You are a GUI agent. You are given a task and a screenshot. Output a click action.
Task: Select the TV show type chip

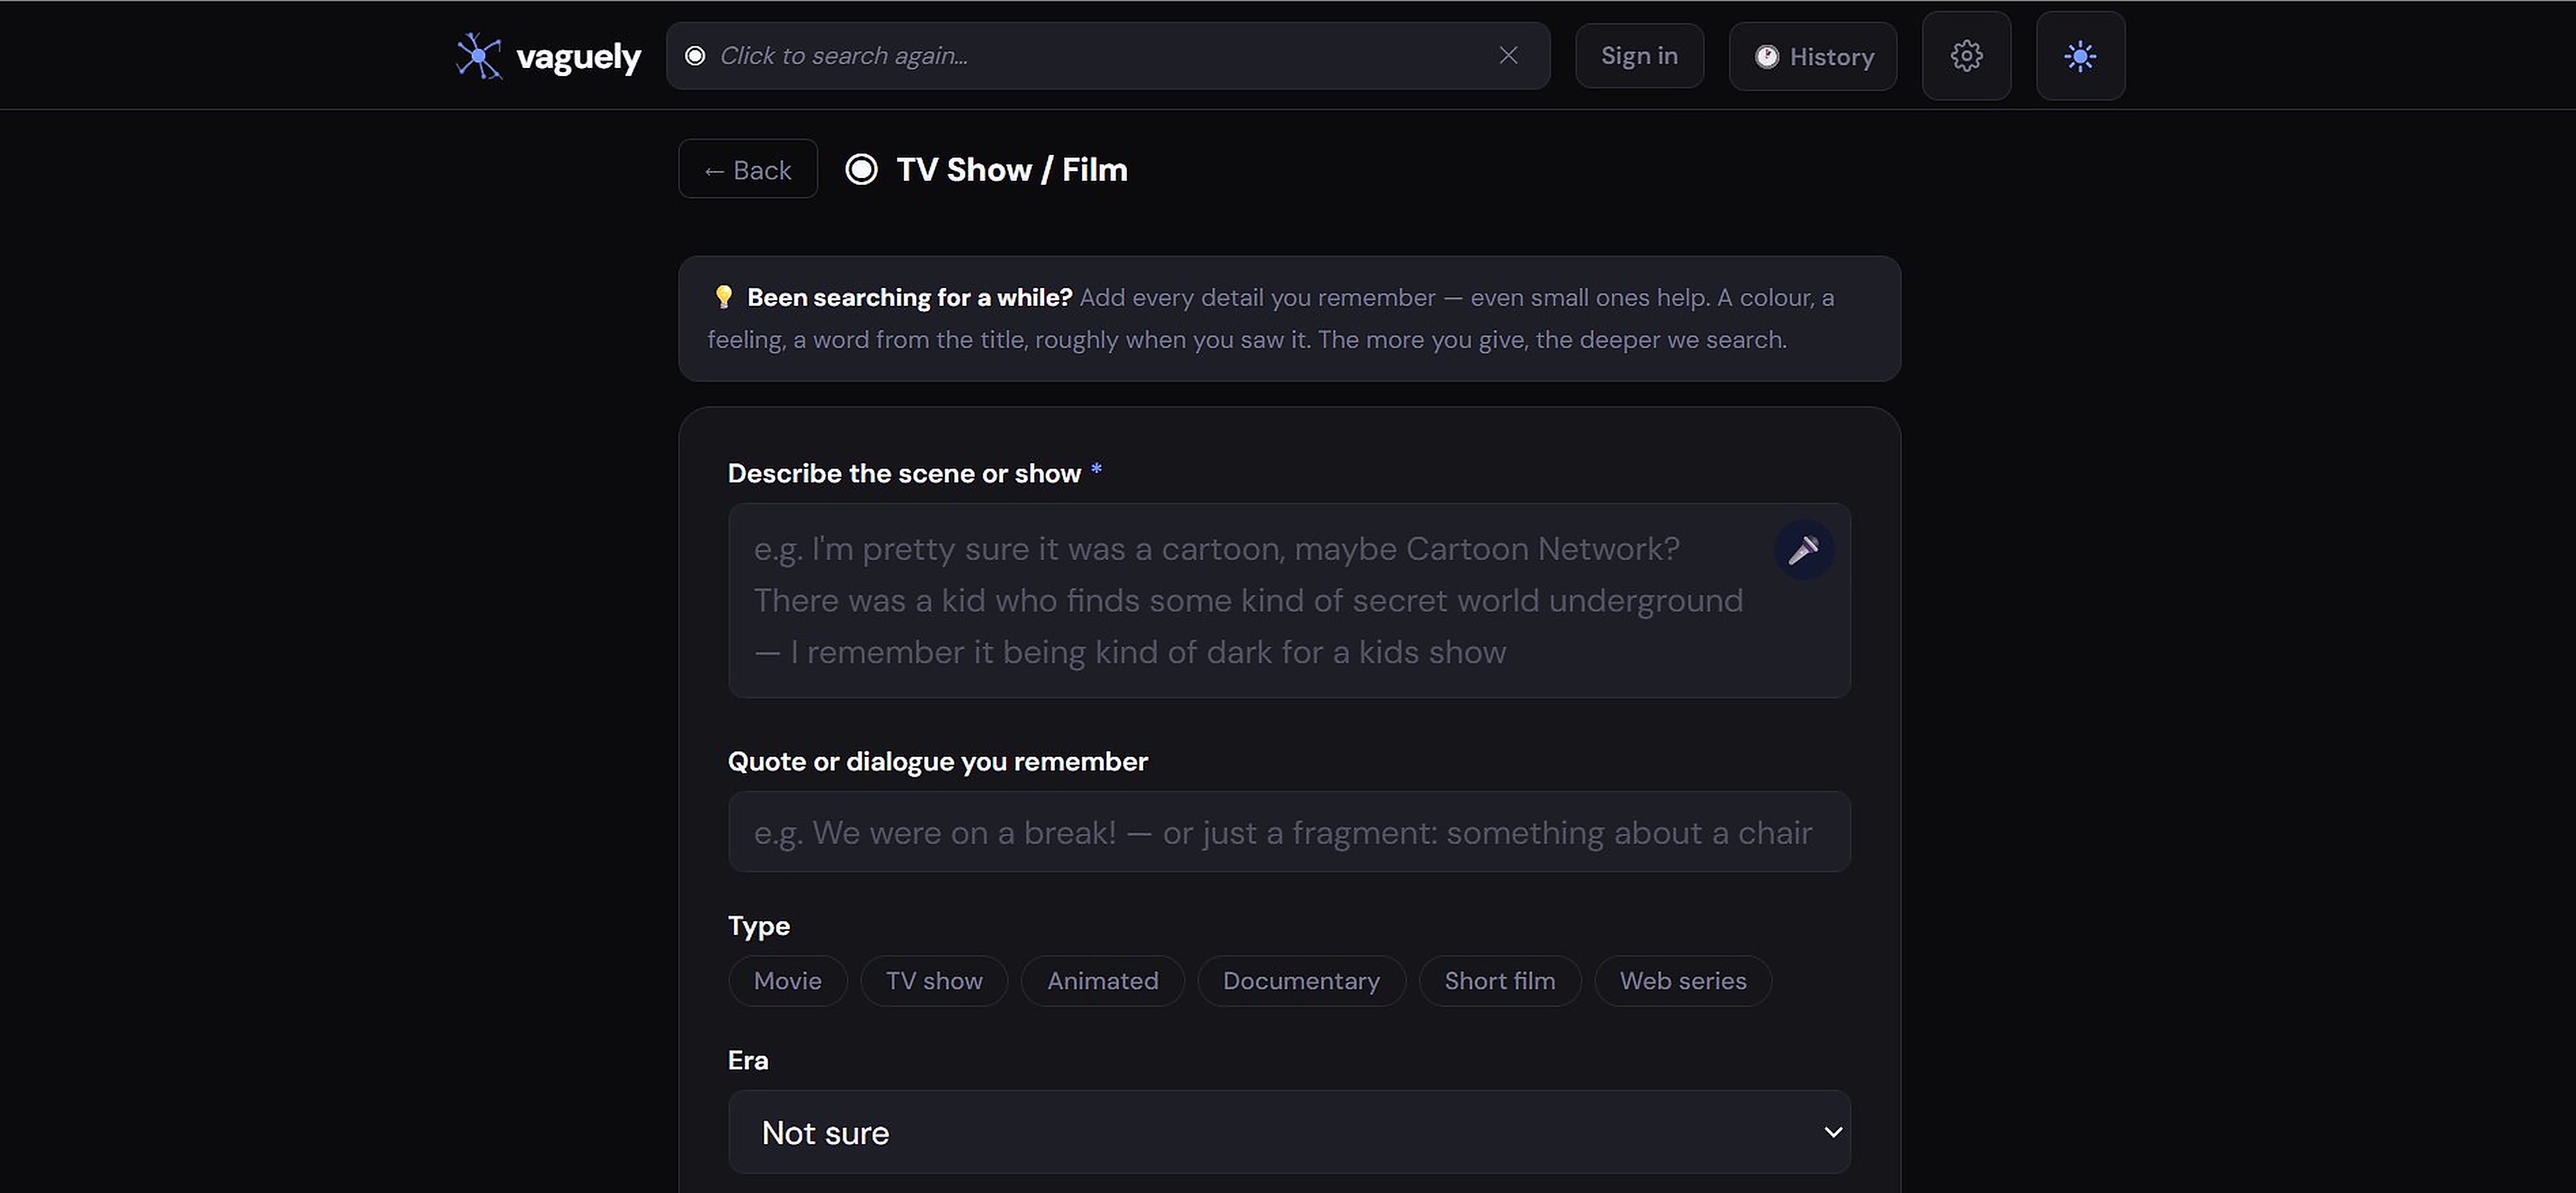coord(933,981)
